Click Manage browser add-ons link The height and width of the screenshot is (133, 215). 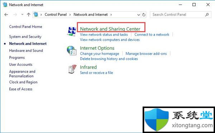(146, 54)
